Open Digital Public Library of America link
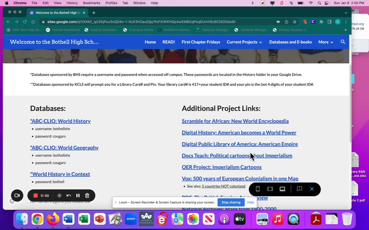 (240, 144)
